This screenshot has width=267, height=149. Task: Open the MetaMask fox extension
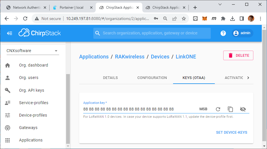204,19
